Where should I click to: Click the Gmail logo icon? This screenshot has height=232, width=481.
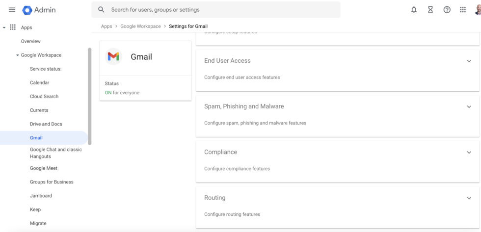tap(113, 56)
